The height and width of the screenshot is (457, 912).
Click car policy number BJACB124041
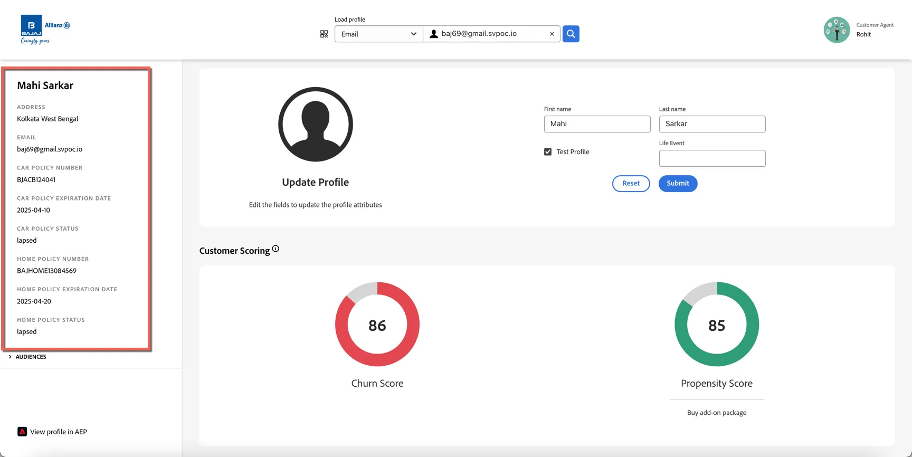tap(36, 179)
